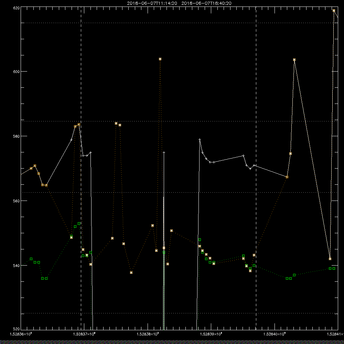
Task: Select the y-axis label 560
Action: coord(17,201)
